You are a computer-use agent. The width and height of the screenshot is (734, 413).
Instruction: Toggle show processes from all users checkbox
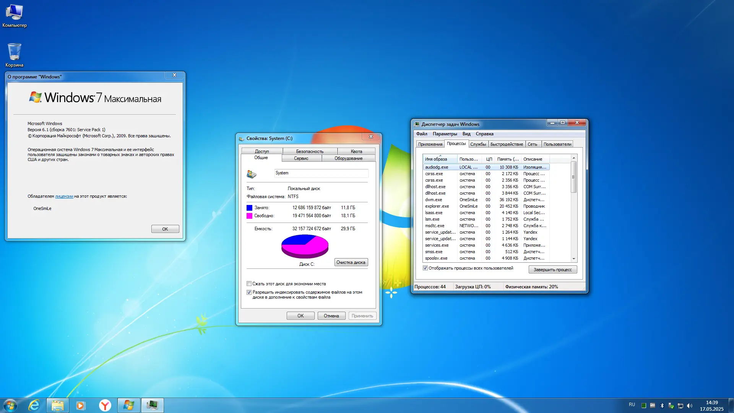(x=425, y=268)
